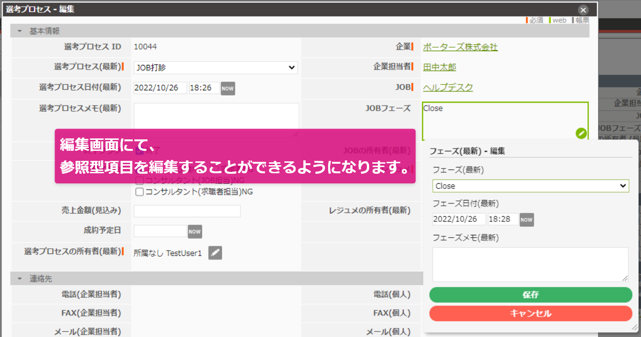Click フェーズメモ(最新) text area
Viewport: 641px width, 337px height.
(x=531, y=264)
